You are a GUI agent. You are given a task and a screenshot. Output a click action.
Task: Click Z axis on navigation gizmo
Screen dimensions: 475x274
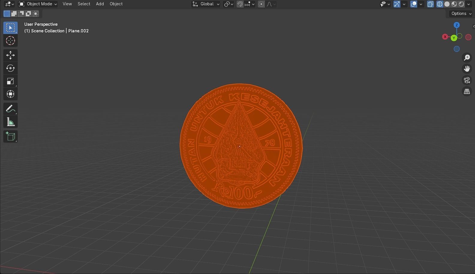[x=457, y=25]
